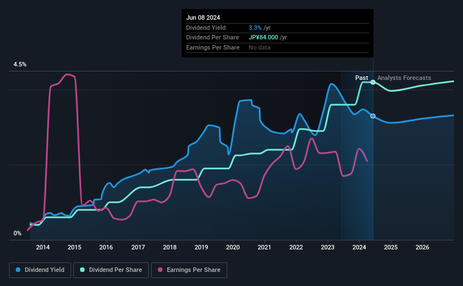The image size is (463, 286).
Task: Click the 3.3% dividend yield value
Action: point(255,28)
